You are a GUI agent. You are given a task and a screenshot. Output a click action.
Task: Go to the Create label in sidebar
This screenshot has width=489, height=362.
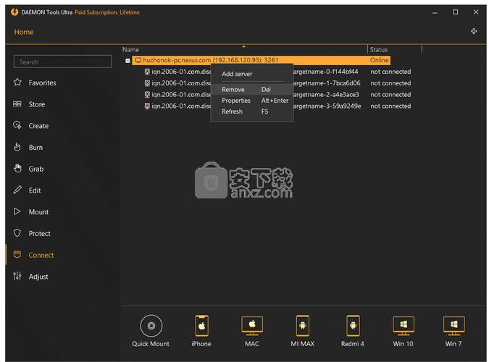[x=38, y=126]
